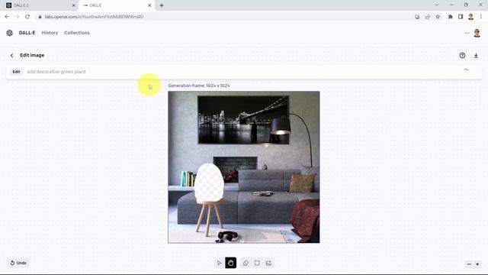Open the Chrome three-dot menu

coord(481,17)
